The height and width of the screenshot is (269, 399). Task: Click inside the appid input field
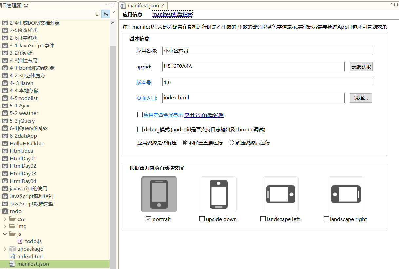pyautogui.click(x=252, y=66)
